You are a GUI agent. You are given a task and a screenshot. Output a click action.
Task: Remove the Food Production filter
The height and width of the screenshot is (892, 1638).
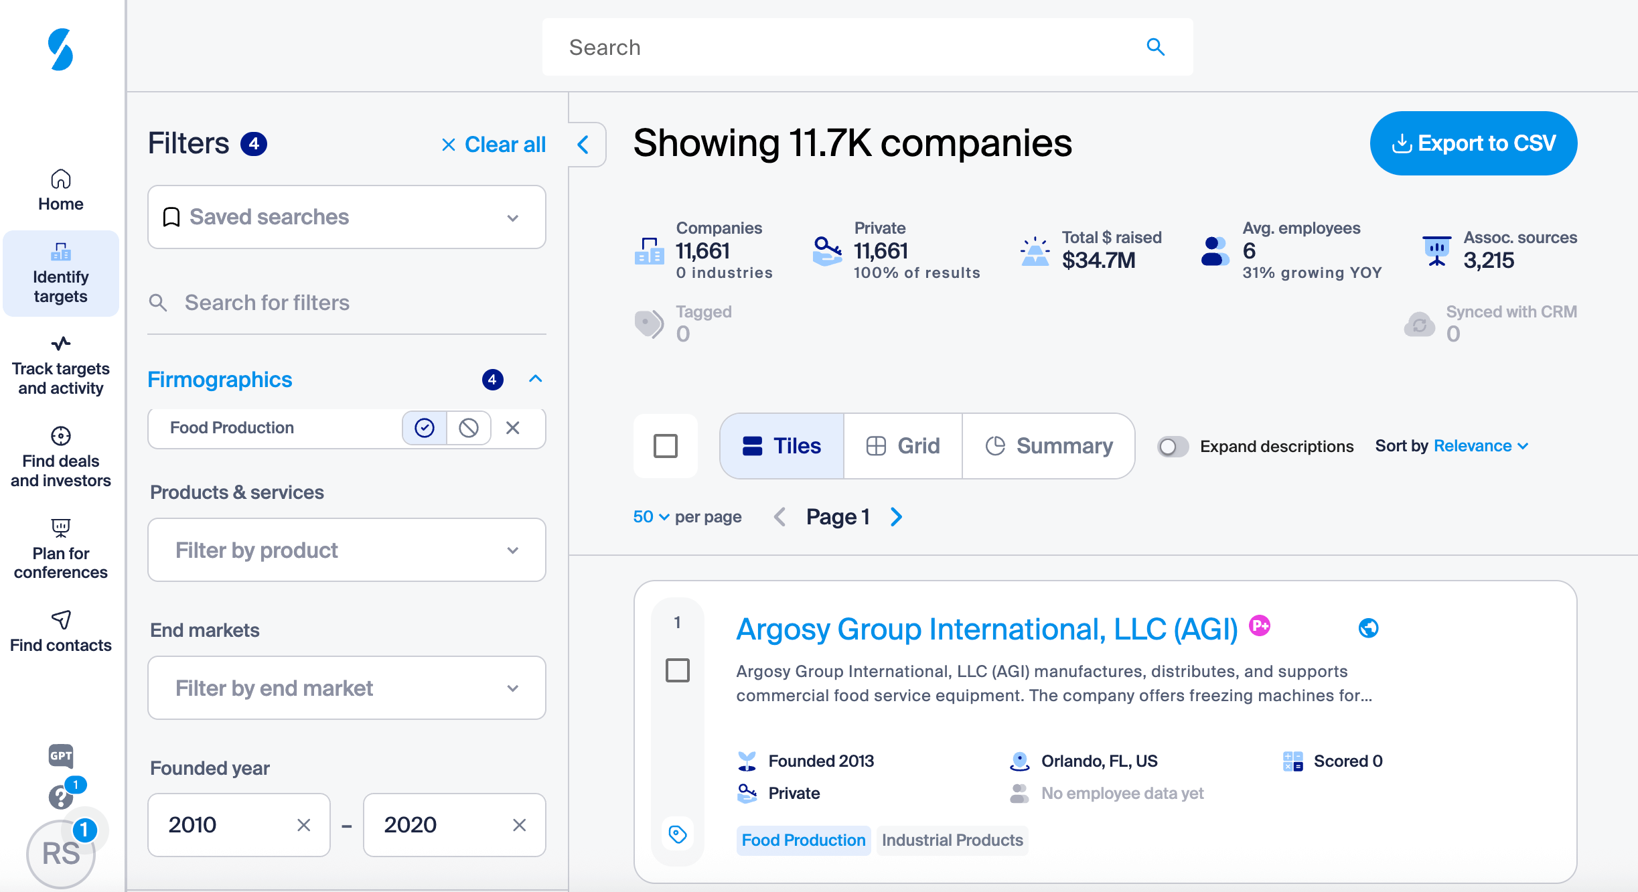513,427
